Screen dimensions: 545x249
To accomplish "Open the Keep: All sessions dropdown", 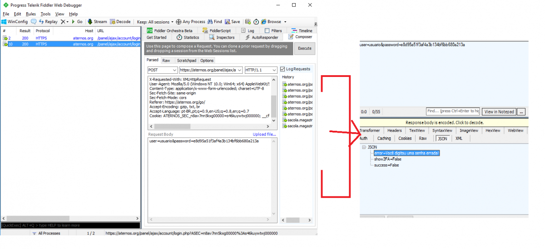I will tap(155, 22).
